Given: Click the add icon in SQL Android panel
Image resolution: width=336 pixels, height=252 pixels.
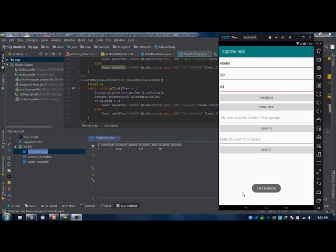Looking at the screenshot, I should click(x=9, y=138).
